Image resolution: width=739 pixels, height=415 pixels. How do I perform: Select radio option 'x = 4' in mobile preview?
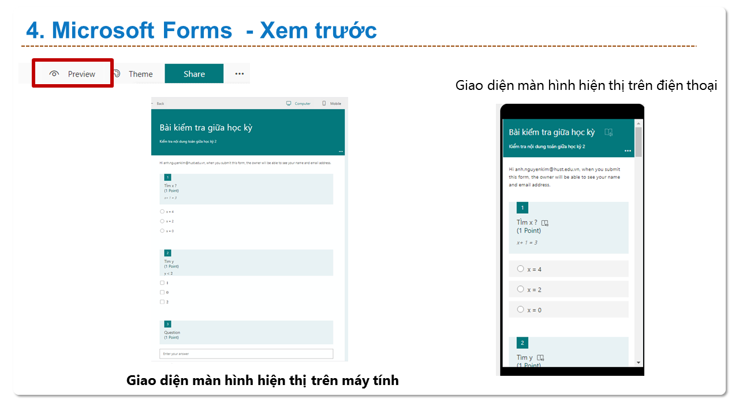coord(520,269)
